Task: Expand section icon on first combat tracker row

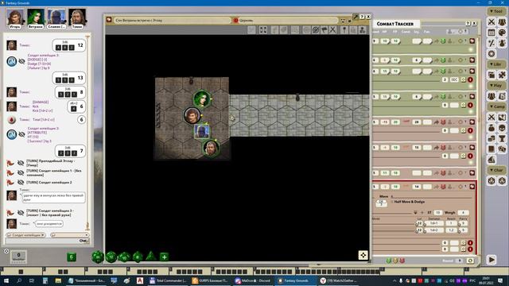Action: tap(472, 41)
